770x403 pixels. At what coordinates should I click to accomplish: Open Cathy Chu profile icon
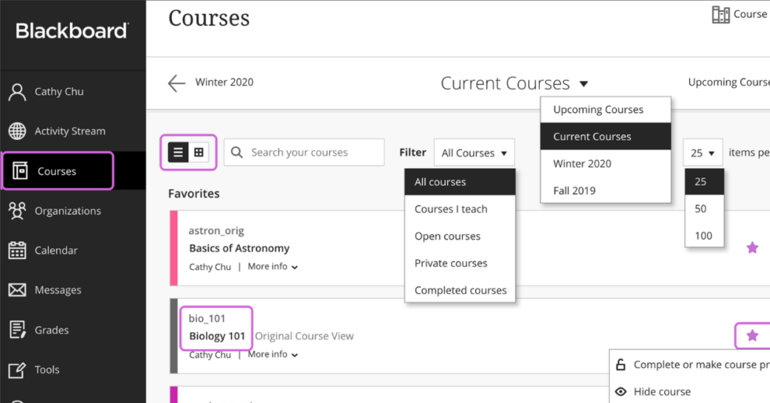(x=17, y=92)
